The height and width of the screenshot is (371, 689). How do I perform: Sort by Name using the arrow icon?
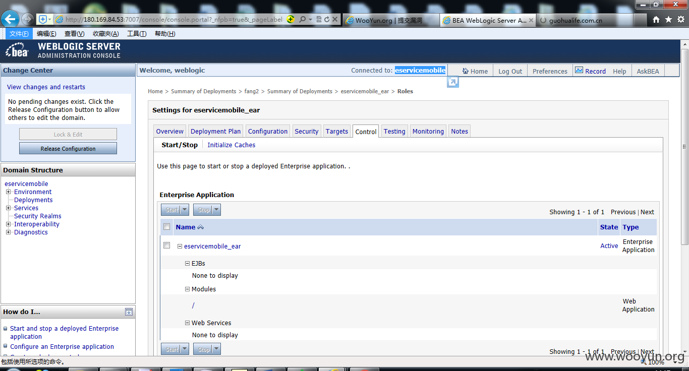tap(201, 227)
